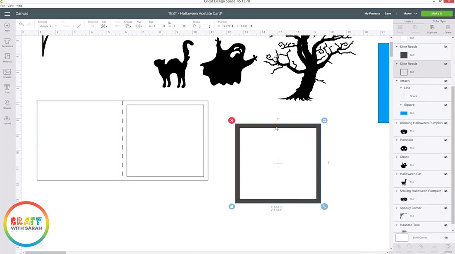Click the rotate handle on selected square
This screenshot has width=455, height=254.
(x=324, y=120)
